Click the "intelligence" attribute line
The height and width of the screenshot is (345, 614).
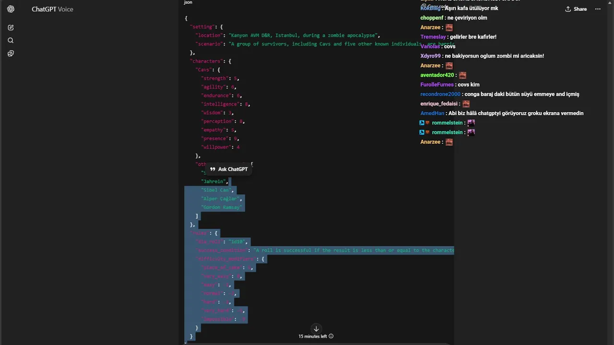pos(225,104)
